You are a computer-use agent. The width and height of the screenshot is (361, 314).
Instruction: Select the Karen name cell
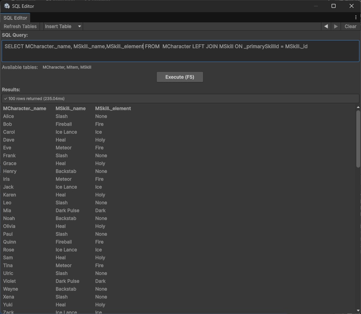tap(9, 195)
